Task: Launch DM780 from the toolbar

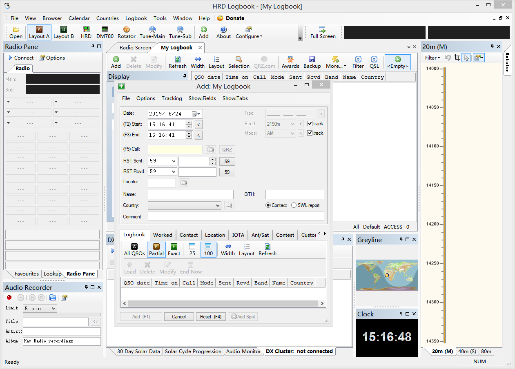Action: pos(105,33)
